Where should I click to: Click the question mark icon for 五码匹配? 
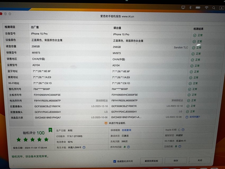180,146
